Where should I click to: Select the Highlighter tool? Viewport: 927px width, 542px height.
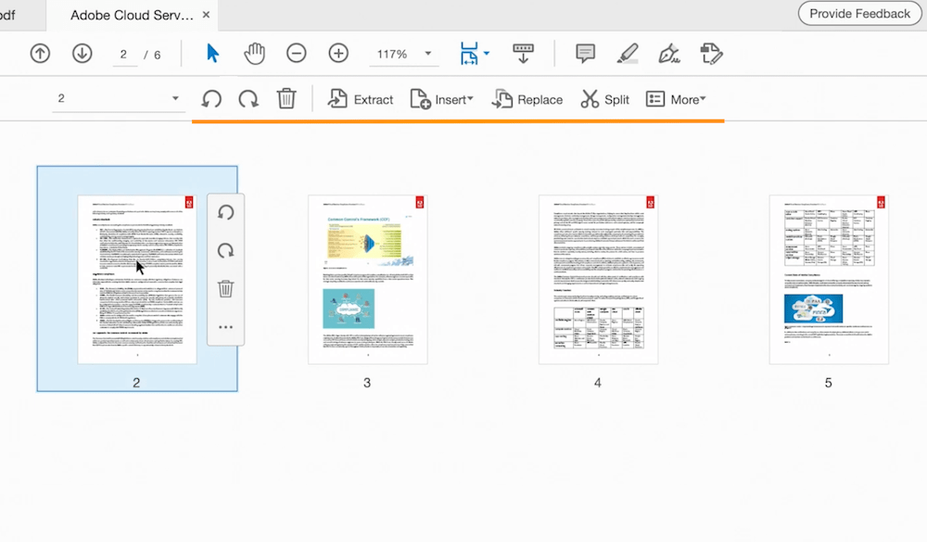pos(628,53)
